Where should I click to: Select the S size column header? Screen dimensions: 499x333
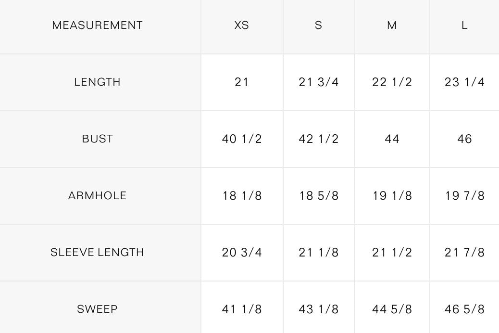click(318, 25)
